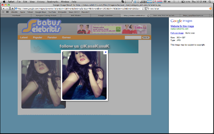214x134 pixels.
Task: Open Spotlight search magnifier in menu bar
Action: click(210, 2)
